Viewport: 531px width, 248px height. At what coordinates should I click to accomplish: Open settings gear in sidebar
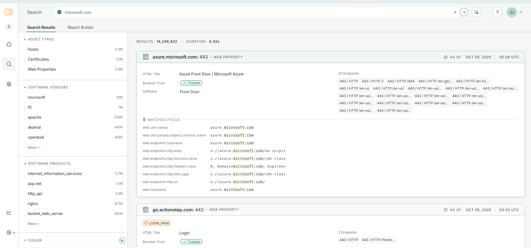pos(9,232)
